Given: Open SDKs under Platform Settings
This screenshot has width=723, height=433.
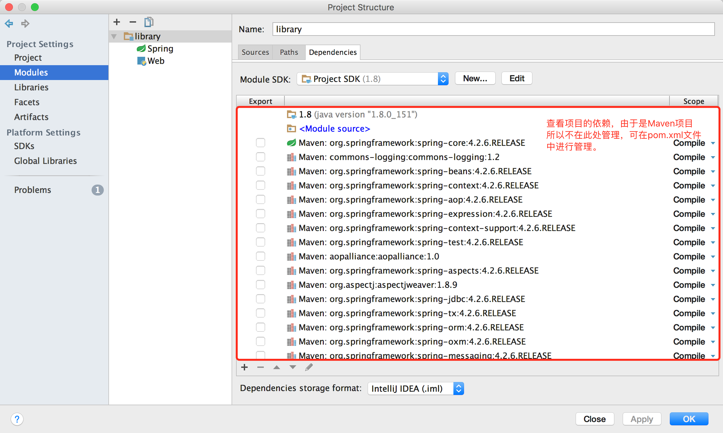Looking at the screenshot, I should point(24,146).
